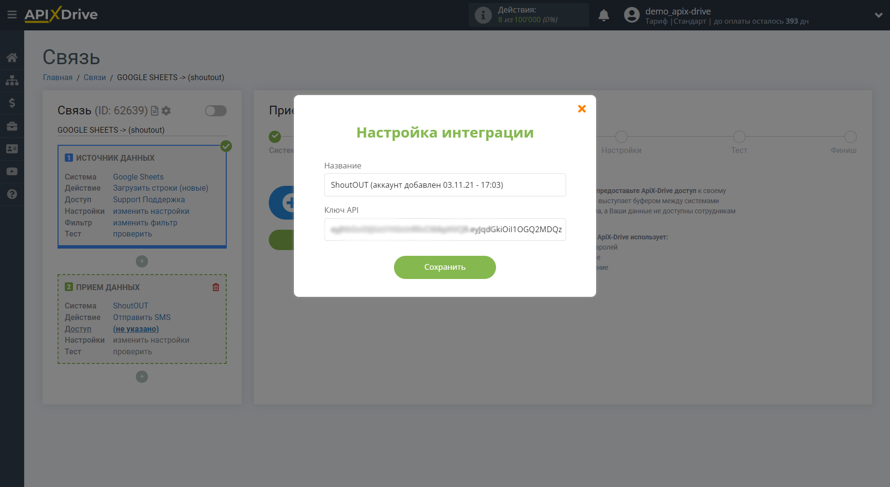Viewport: 890px width, 487px height.
Task: Open the hamburger menu icon
Action: pyautogui.click(x=12, y=15)
